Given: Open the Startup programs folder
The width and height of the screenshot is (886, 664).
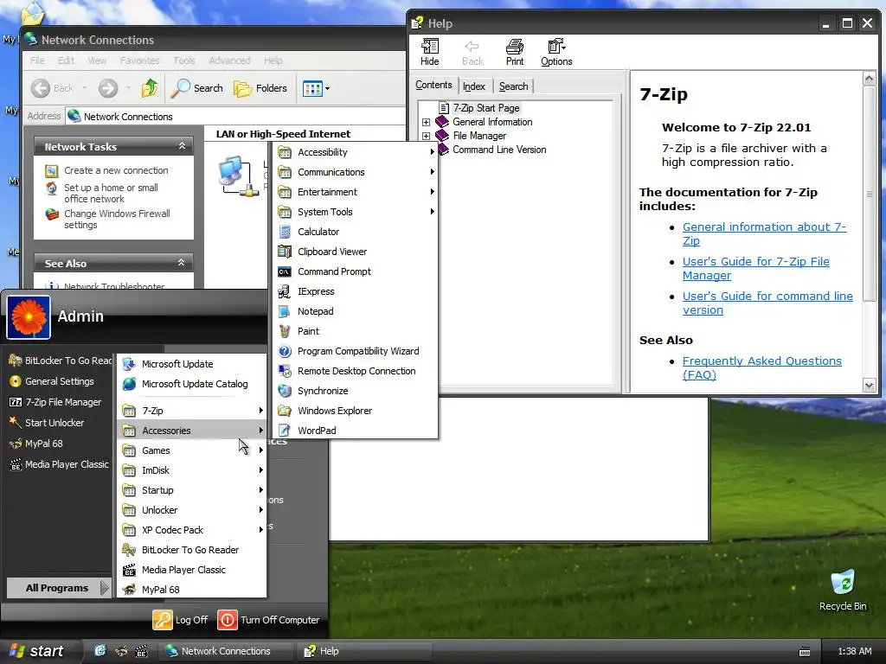Looking at the screenshot, I should (x=191, y=490).
